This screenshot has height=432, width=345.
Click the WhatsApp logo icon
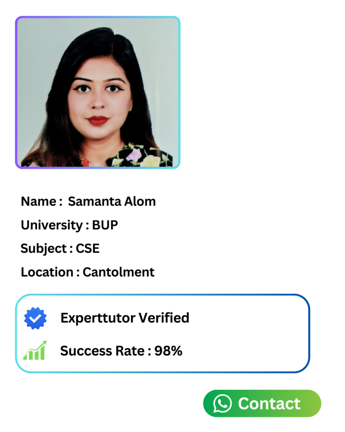222,404
